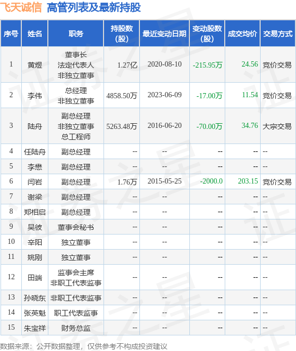Click the name 谢梁

pos(35,197)
